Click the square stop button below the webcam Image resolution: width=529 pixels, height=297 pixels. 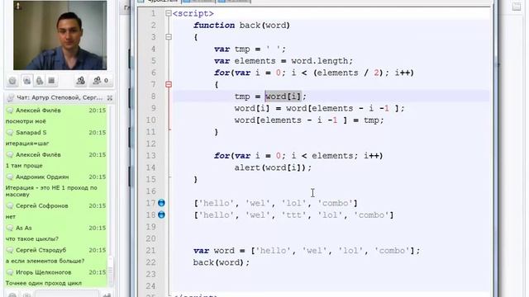51,81
